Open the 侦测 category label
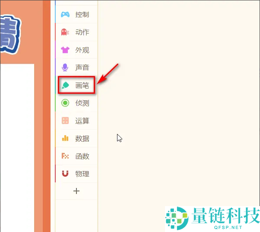 (x=82, y=103)
